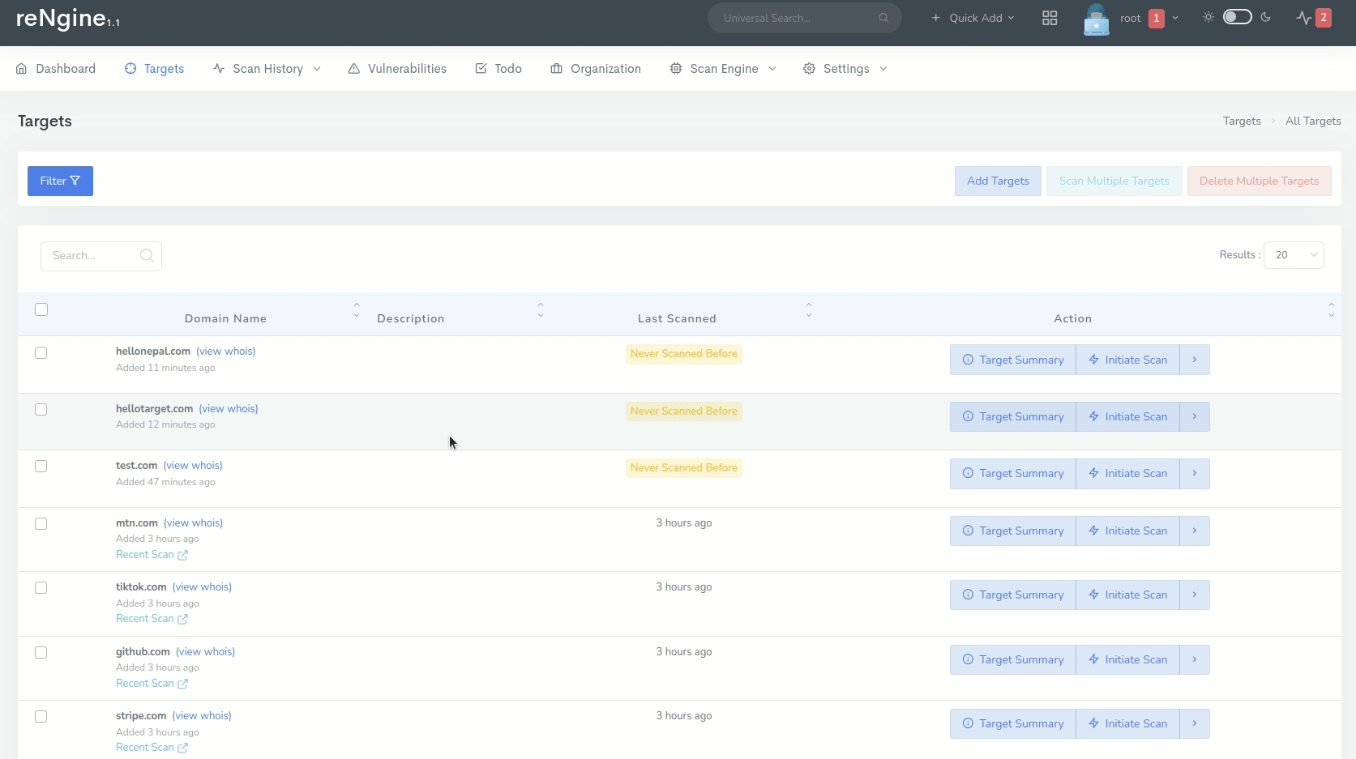This screenshot has height=759, width=1356.
Task: Open the Results per page dropdown
Action: click(x=1294, y=255)
